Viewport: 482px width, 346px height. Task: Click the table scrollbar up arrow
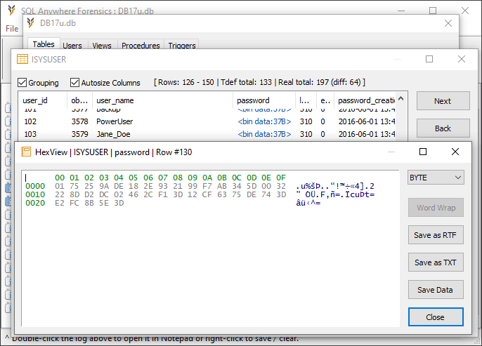[x=400, y=99]
